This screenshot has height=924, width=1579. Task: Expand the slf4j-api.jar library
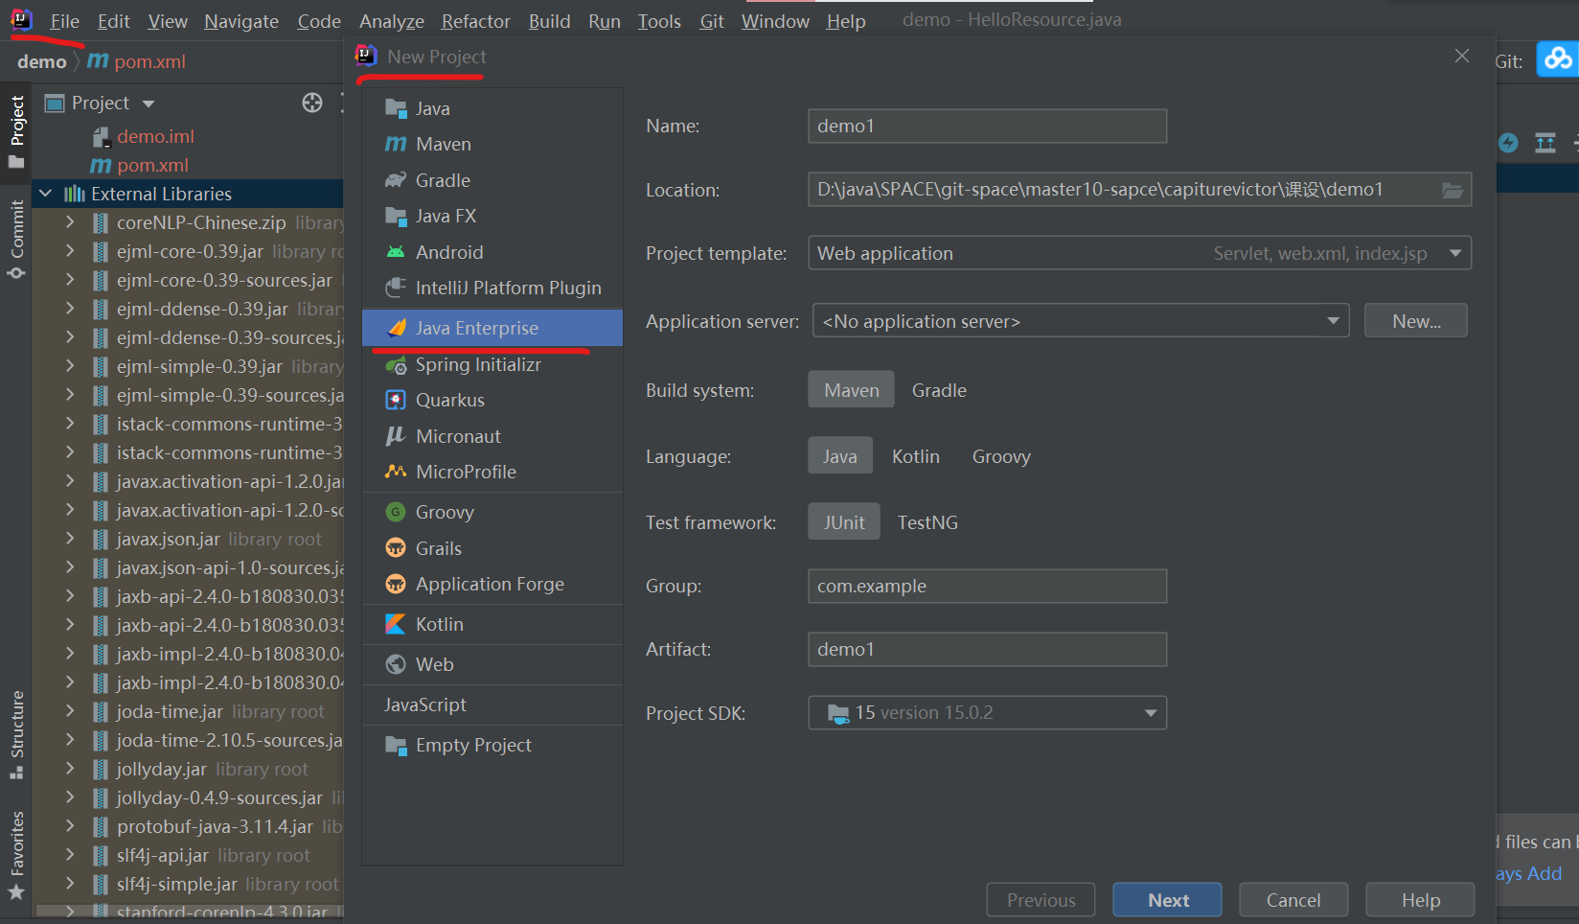click(x=70, y=855)
